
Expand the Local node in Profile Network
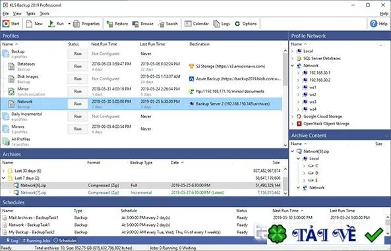coord(293,51)
